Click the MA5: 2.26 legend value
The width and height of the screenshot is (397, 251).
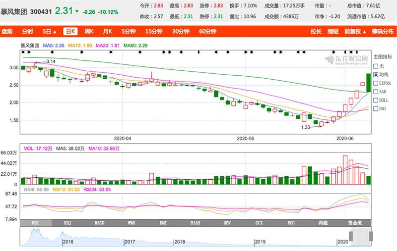coord(54,46)
